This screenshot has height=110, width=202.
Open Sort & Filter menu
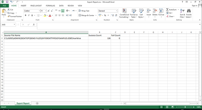[x=182, y=13]
